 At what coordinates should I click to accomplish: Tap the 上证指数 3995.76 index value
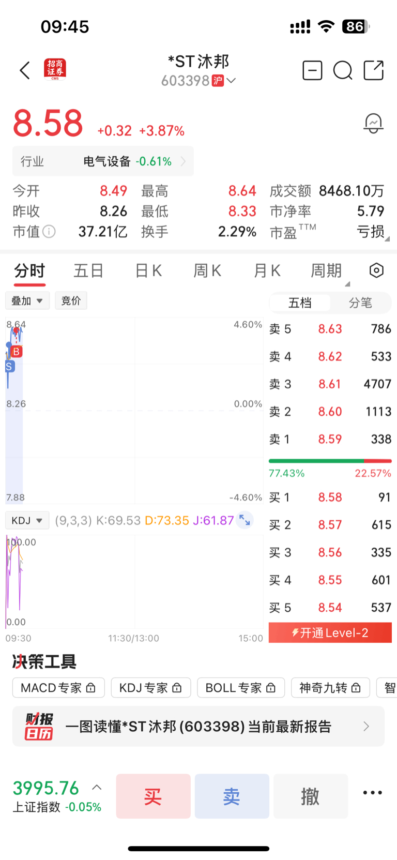(45, 788)
